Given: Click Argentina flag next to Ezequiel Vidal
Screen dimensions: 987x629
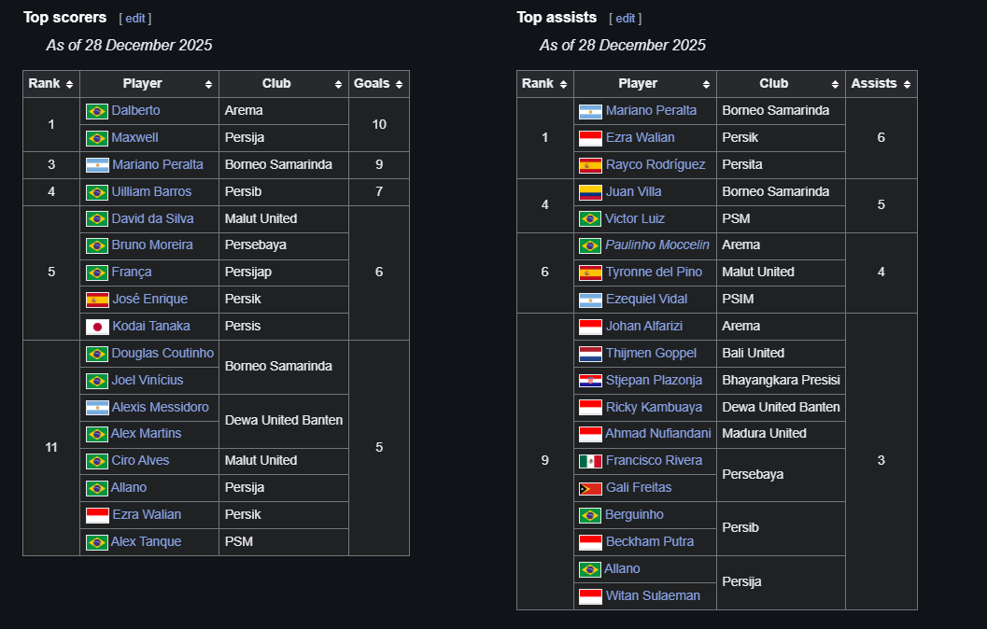Looking at the screenshot, I should (590, 300).
